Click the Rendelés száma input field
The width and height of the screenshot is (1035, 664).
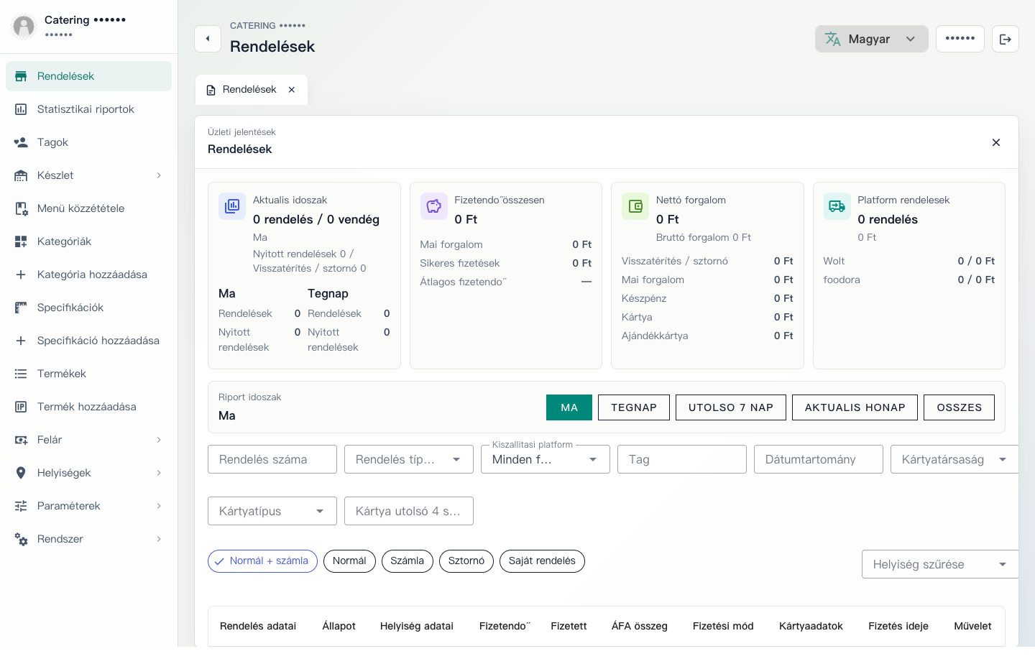272,459
